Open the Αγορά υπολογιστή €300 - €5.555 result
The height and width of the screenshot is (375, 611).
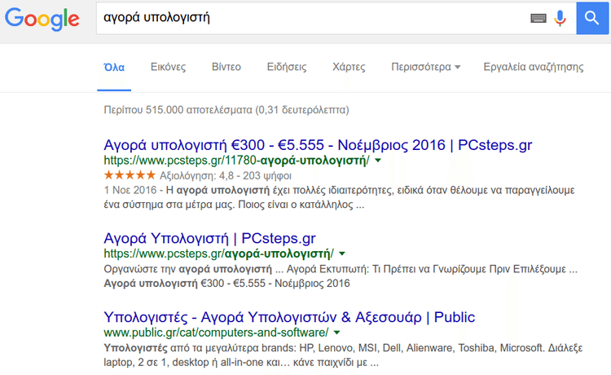click(x=318, y=145)
